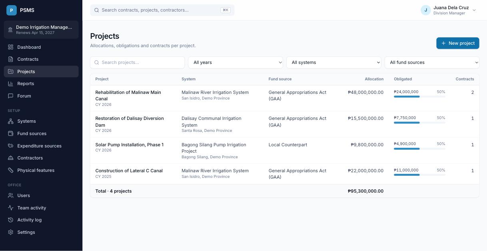Click the J user avatar
Screen dimensions: 487x251
click(425, 10)
